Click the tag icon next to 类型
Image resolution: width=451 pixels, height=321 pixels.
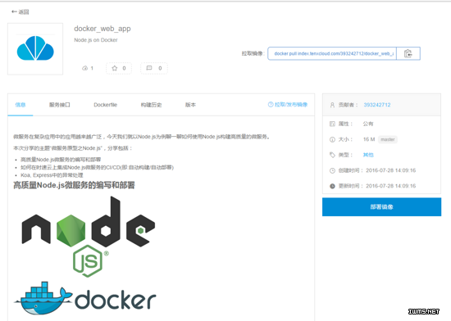point(332,155)
